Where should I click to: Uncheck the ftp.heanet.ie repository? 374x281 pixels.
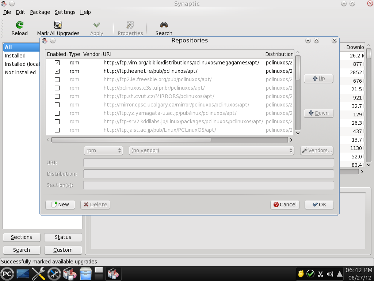[57, 71]
